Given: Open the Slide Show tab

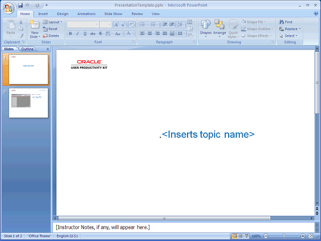Looking at the screenshot, I should (x=113, y=14).
